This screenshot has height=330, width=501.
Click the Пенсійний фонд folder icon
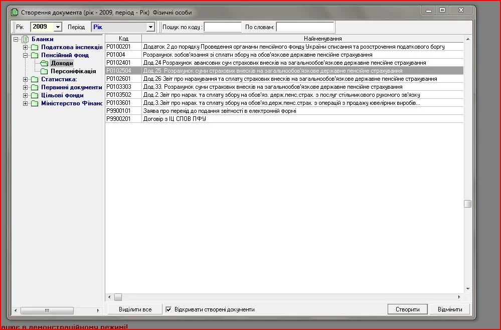click(x=35, y=55)
